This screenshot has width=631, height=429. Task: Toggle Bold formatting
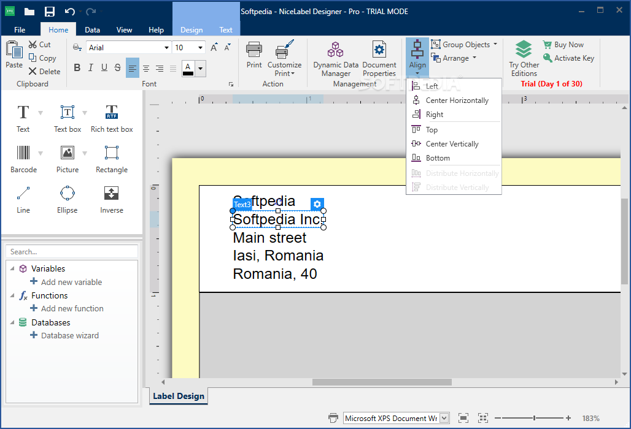pos(77,68)
